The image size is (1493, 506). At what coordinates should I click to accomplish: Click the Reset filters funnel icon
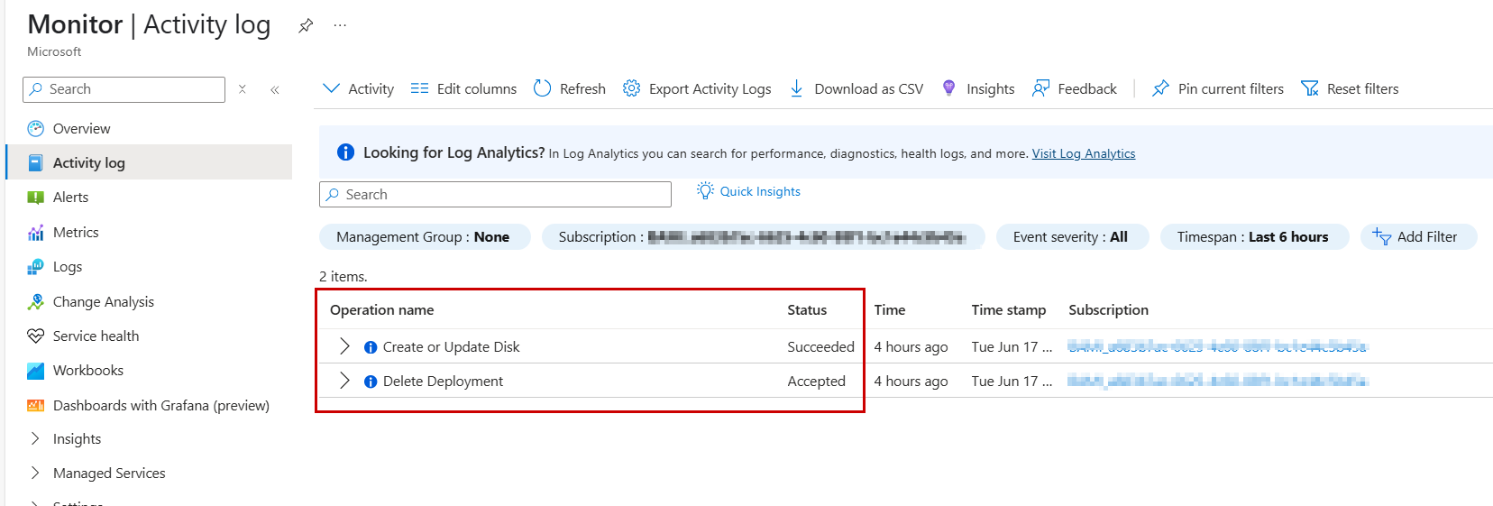pos(1309,88)
